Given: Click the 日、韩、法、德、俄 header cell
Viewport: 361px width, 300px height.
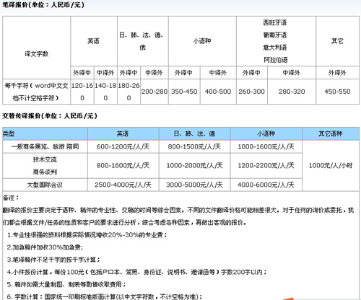Looking at the screenshot, I should tap(142, 41).
